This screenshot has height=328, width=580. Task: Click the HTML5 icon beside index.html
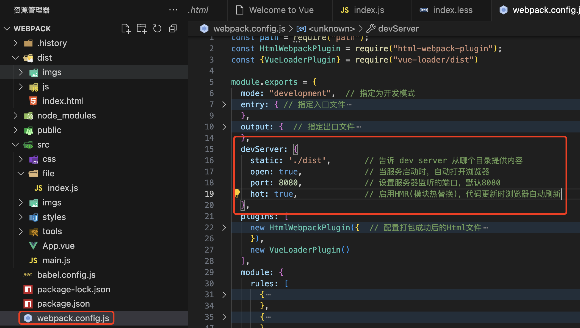click(x=33, y=101)
